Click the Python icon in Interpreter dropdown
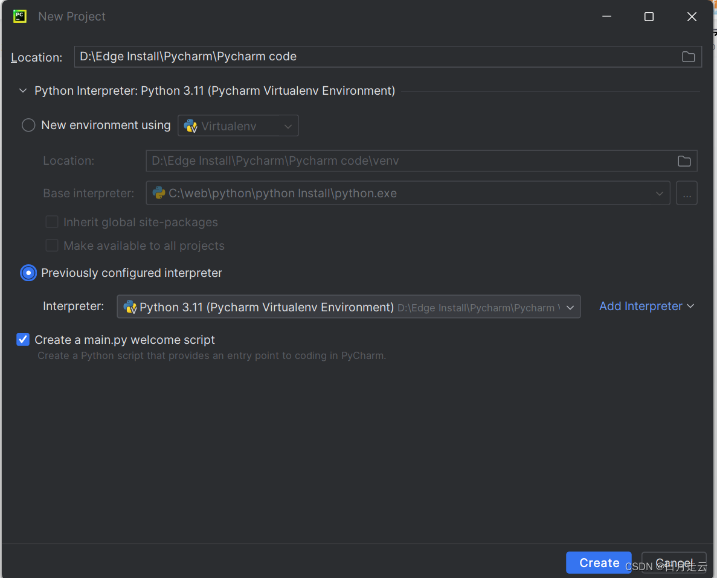The image size is (717, 578). pos(130,306)
